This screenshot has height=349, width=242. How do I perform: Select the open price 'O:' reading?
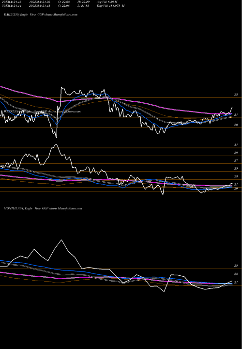point(65,2)
